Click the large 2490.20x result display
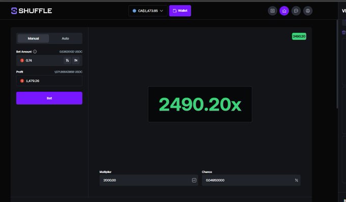The height and width of the screenshot is (202, 346). tap(200, 105)
